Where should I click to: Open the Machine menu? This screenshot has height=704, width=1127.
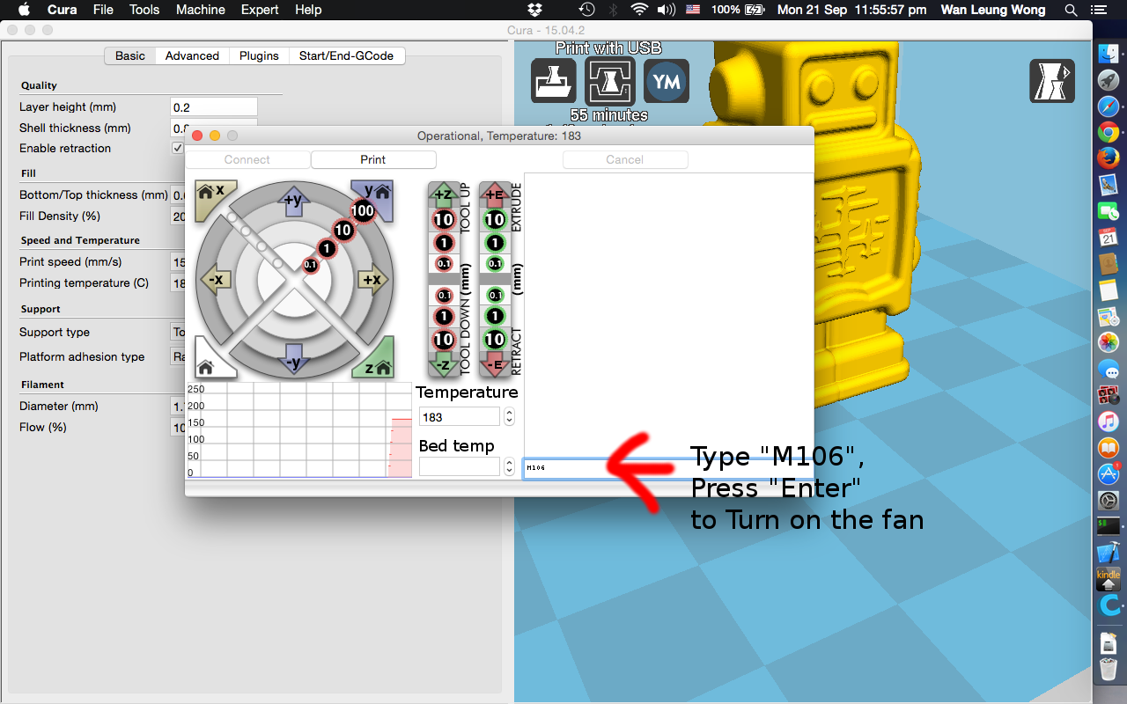coord(200,10)
